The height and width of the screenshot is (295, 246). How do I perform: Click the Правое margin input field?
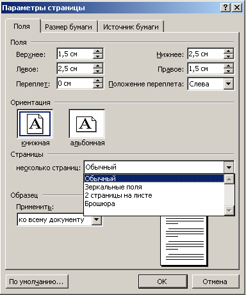pyautogui.click(x=206, y=68)
